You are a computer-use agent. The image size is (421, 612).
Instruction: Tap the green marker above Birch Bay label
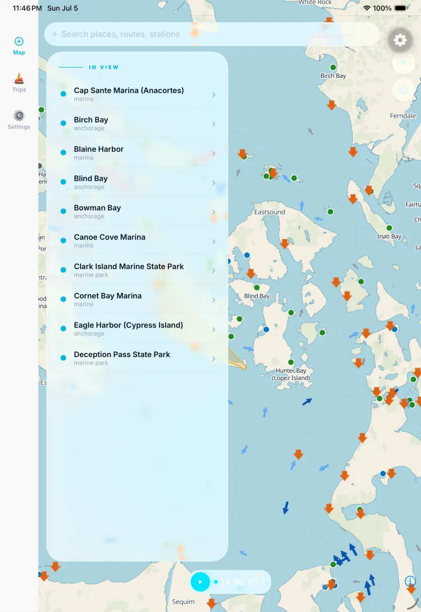pyautogui.click(x=333, y=67)
